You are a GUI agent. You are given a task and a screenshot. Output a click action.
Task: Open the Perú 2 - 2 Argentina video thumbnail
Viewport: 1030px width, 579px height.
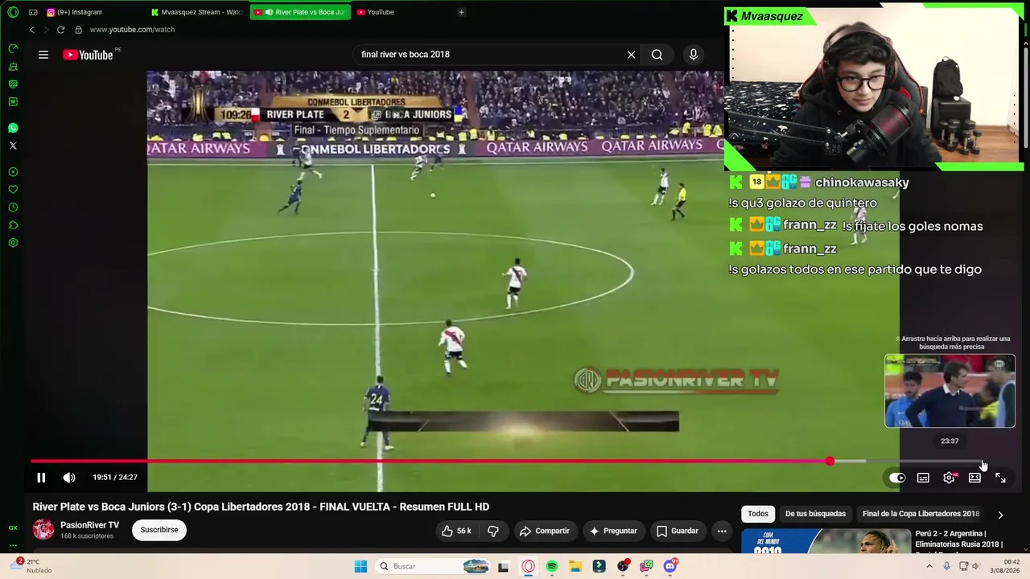pos(826,542)
